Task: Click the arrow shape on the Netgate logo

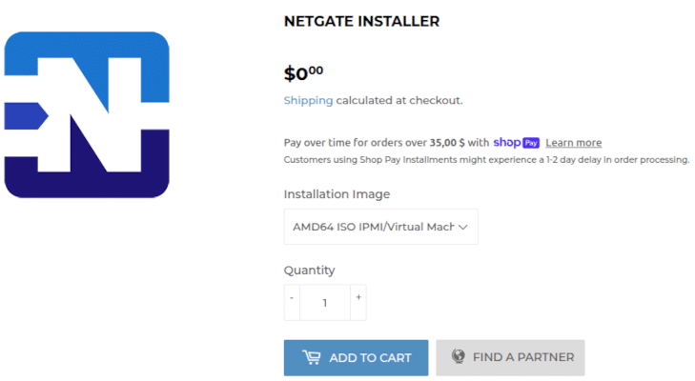Action: click(x=26, y=116)
